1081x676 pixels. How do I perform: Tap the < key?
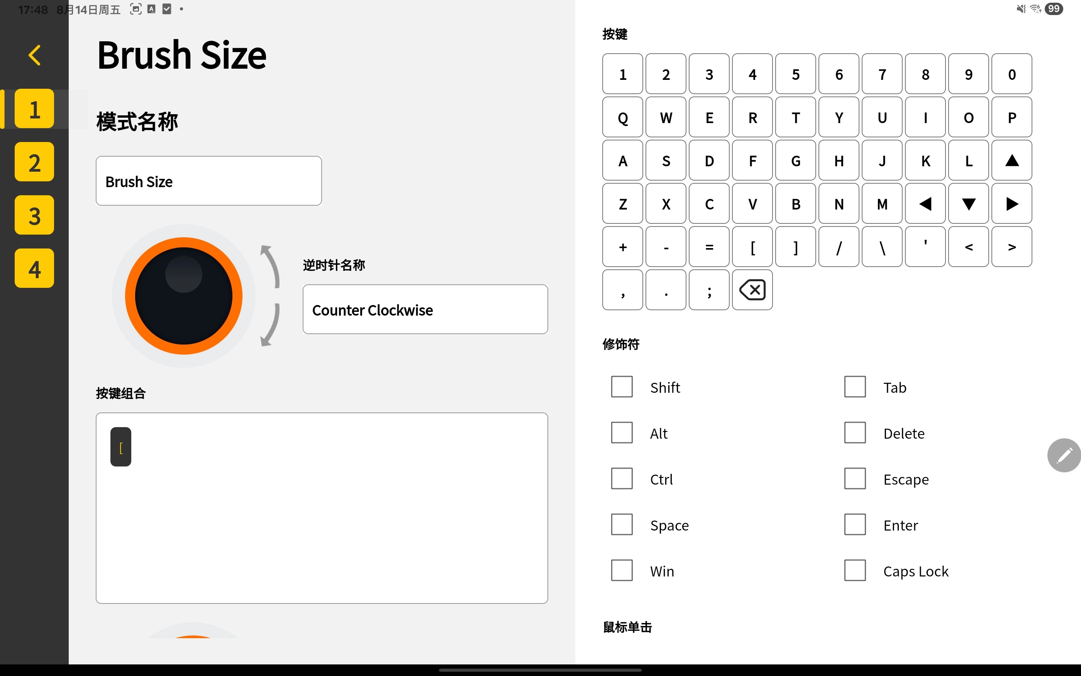(969, 247)
